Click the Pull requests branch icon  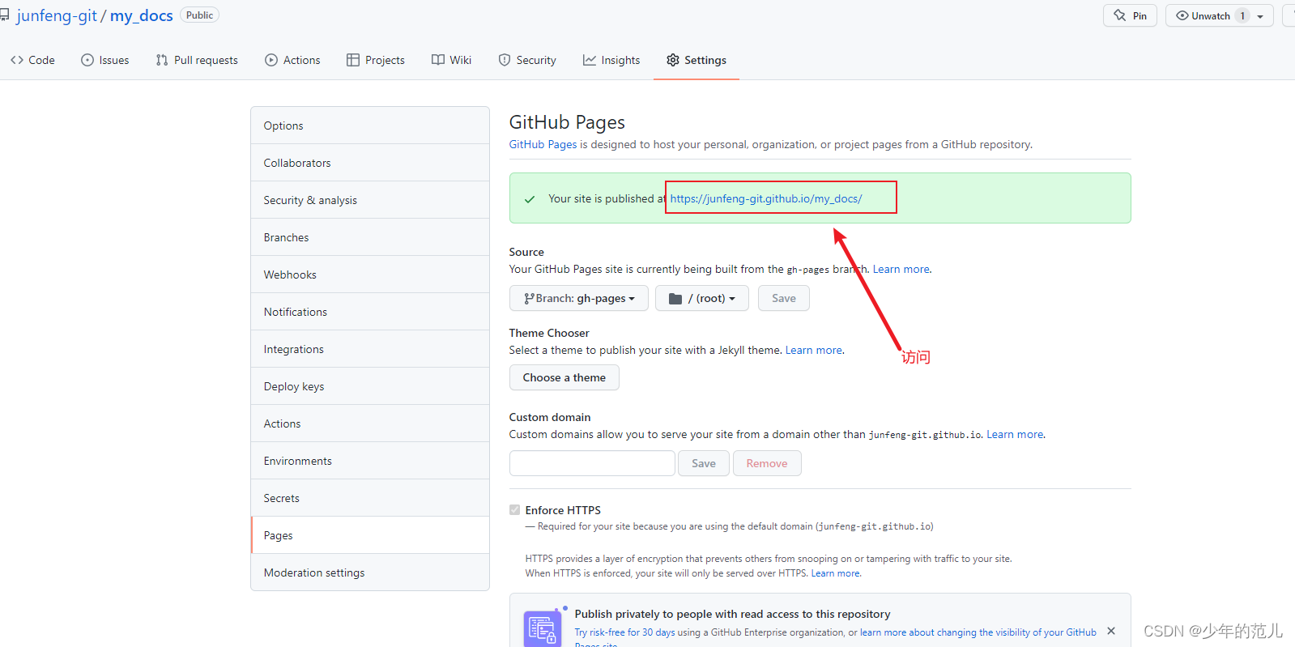[x=162, y=60]
